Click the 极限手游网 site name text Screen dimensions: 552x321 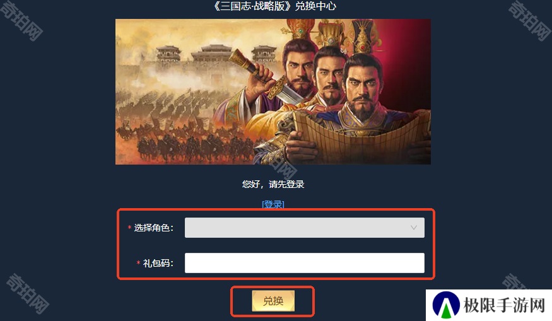tap(504, 305)
